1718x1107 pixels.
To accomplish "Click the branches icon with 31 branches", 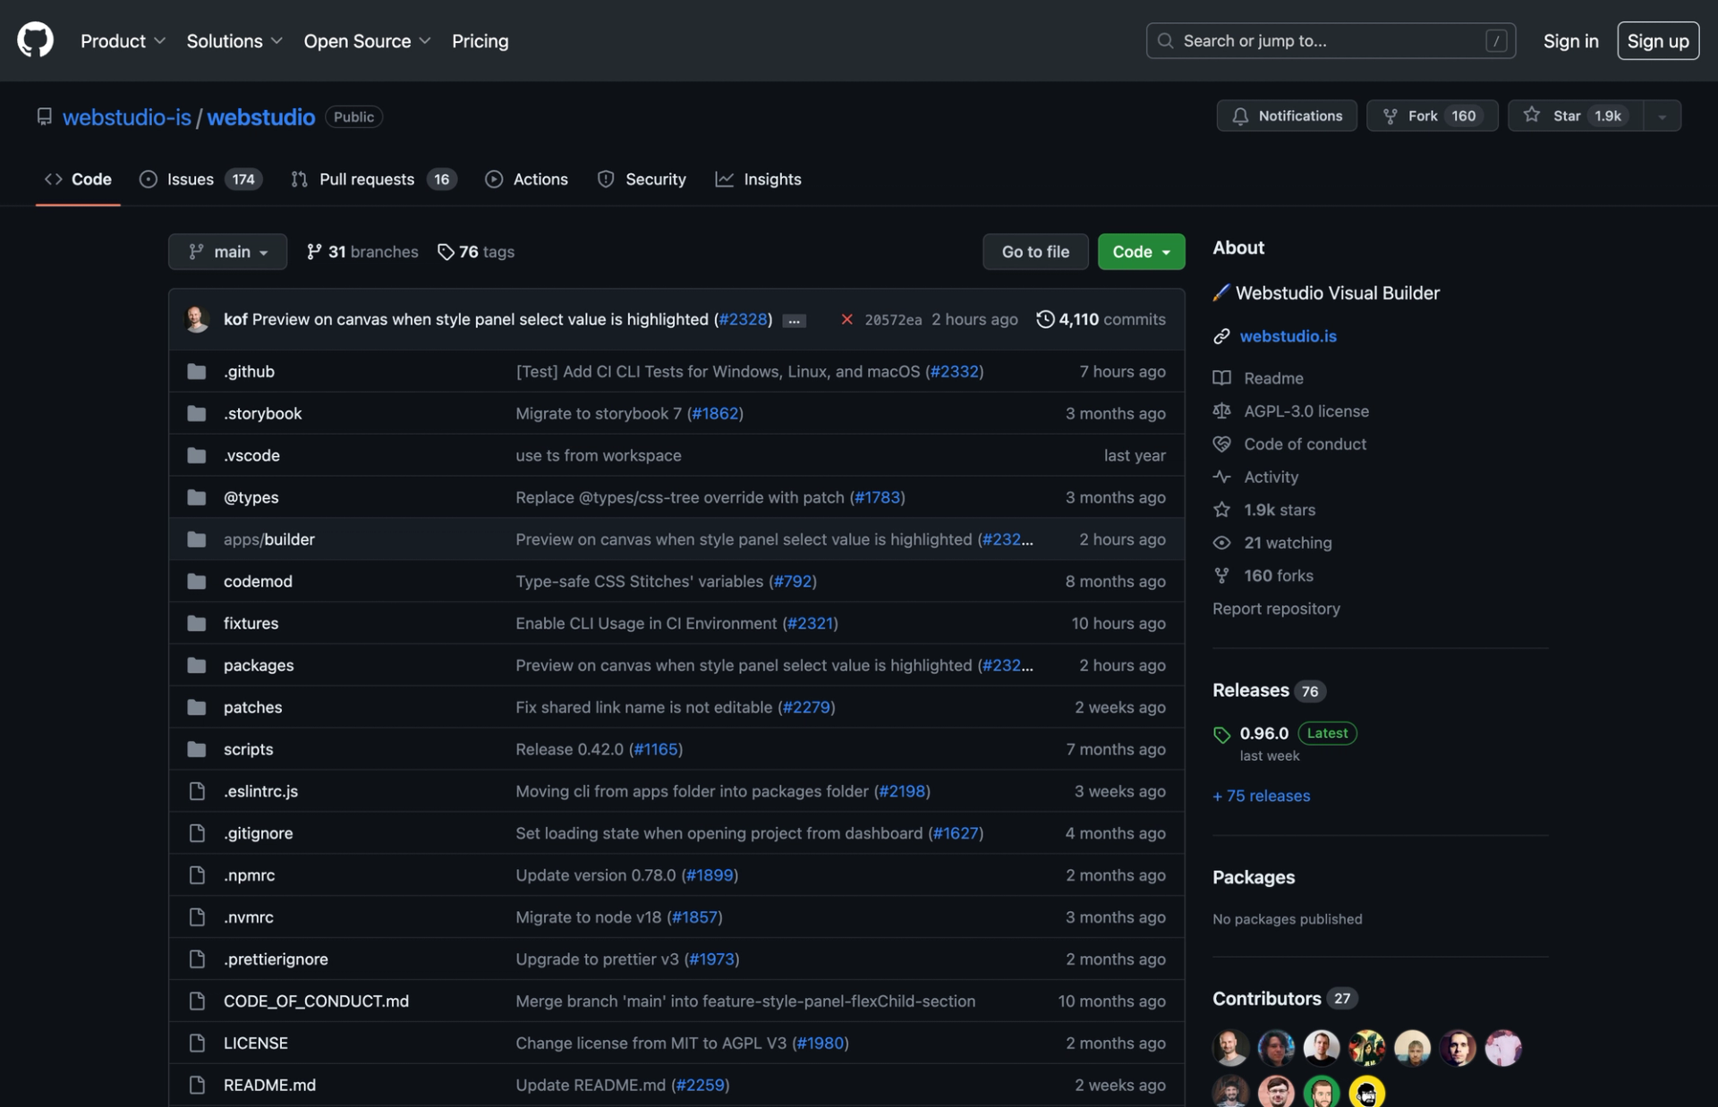I will pyautogui.click(x=313, y=252).
